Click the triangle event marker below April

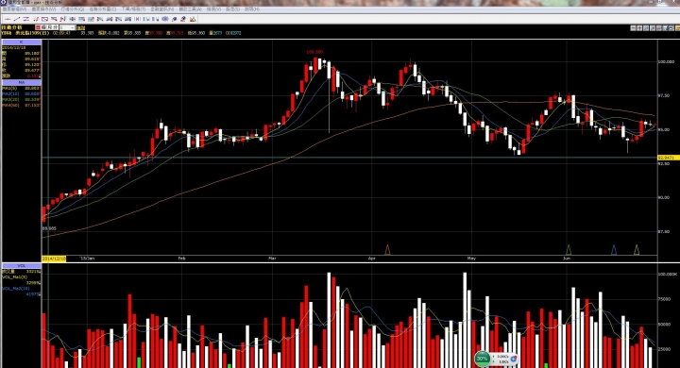pyautogui.click(x=388, y=250)
